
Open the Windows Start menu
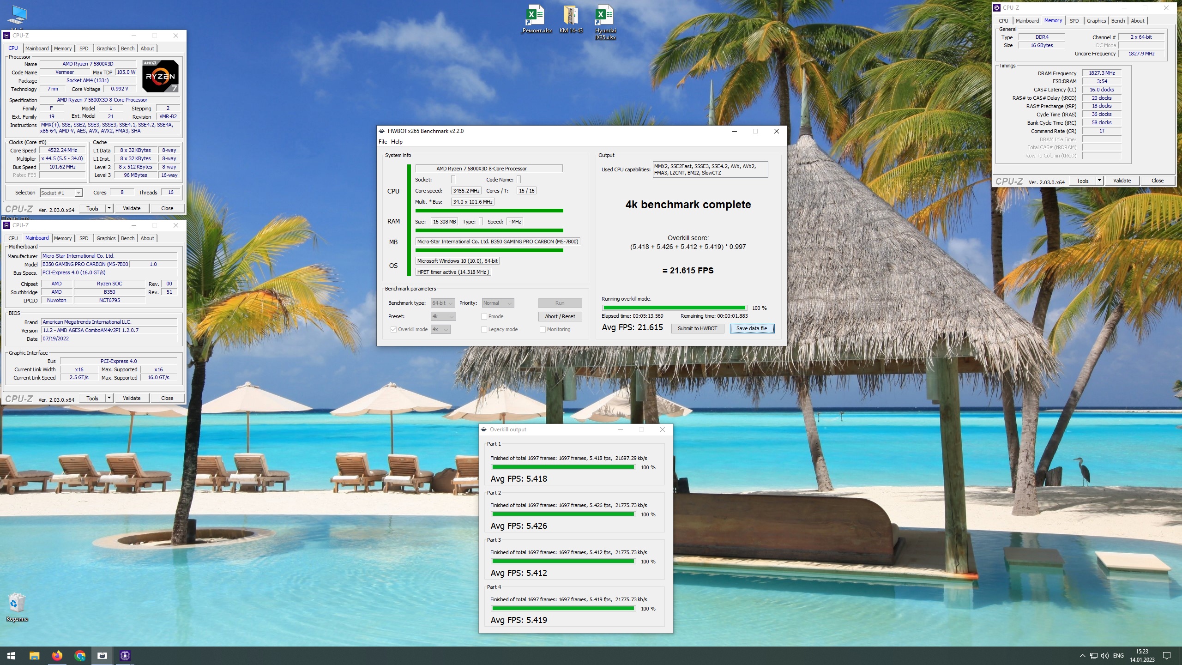(11, 656)
